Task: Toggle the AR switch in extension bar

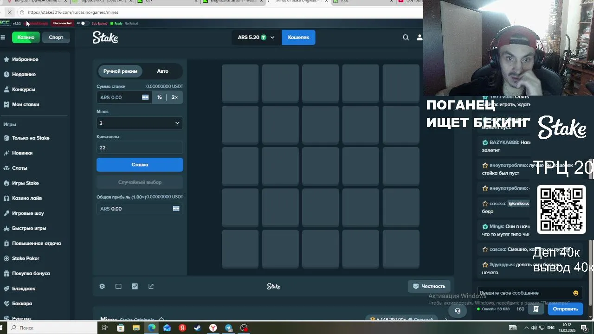Action: tap(84, 23)
